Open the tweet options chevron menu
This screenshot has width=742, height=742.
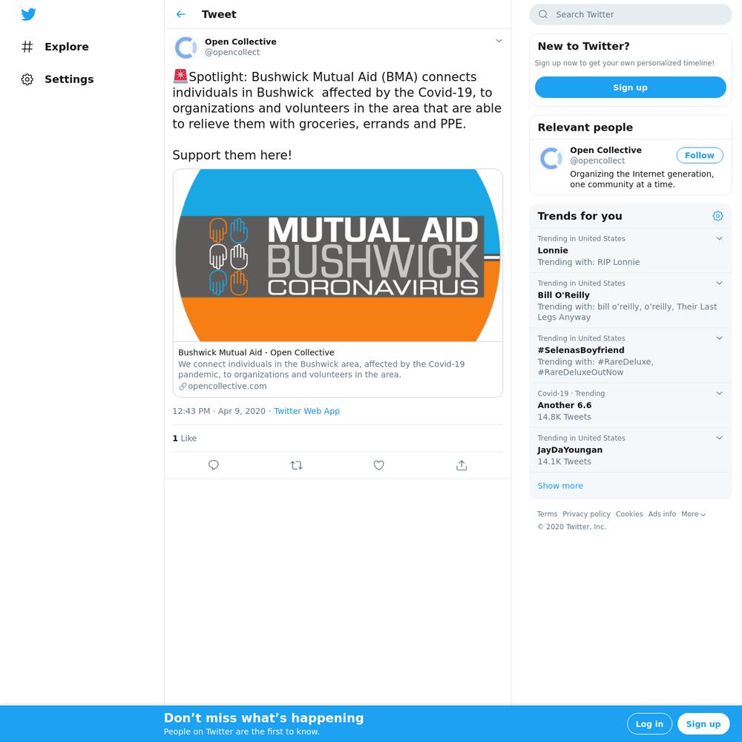pyautogui.click(x=499, y=41)
